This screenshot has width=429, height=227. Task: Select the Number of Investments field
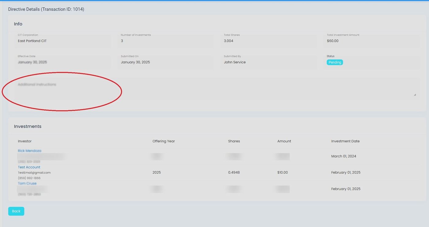(165, 41)
